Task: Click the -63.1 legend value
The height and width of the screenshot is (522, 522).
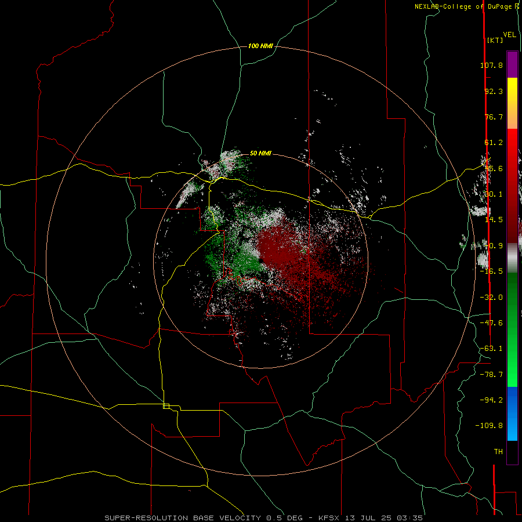Action: point(491,349)
